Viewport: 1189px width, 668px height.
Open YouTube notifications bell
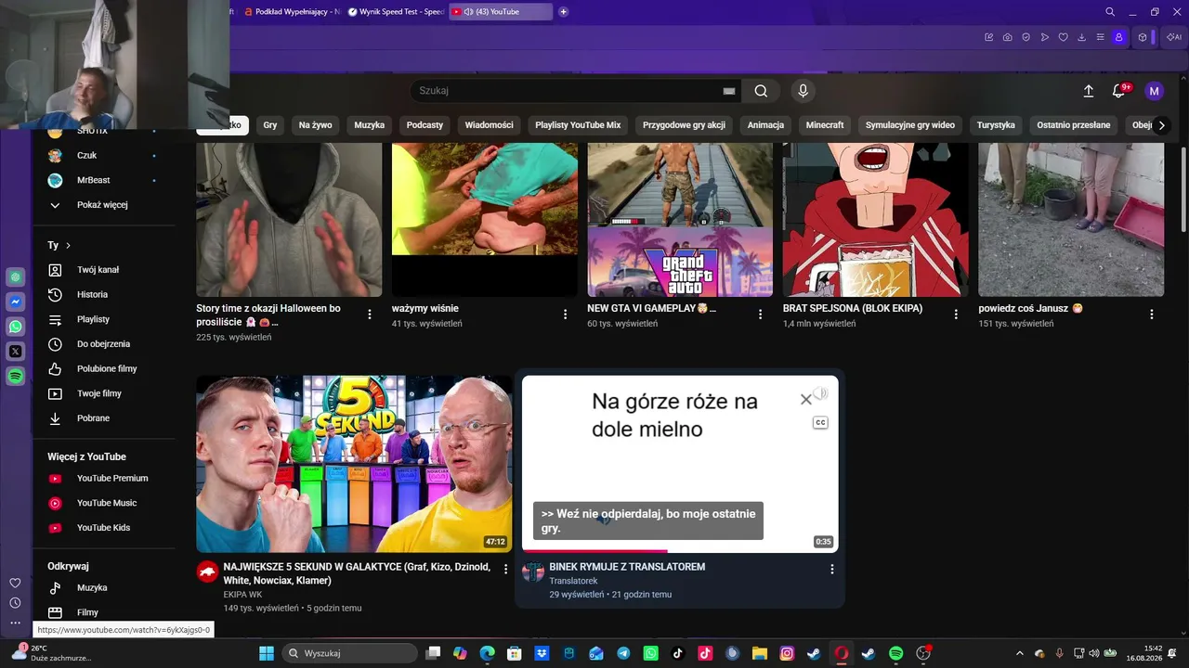1118,91
